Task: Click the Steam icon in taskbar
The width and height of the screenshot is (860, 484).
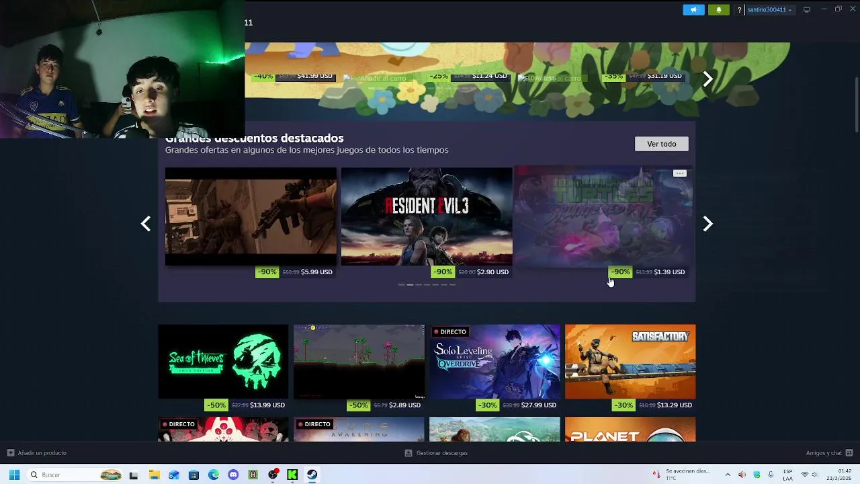Action: pos(312,475)
